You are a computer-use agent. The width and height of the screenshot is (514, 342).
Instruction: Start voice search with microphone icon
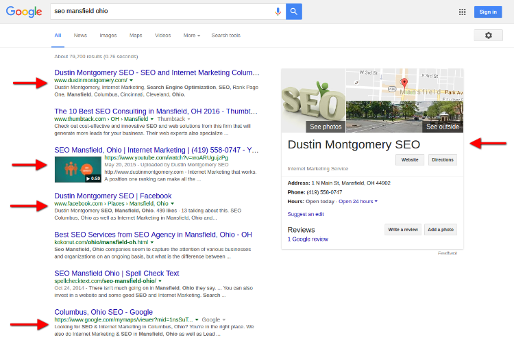tap(278, 12)
